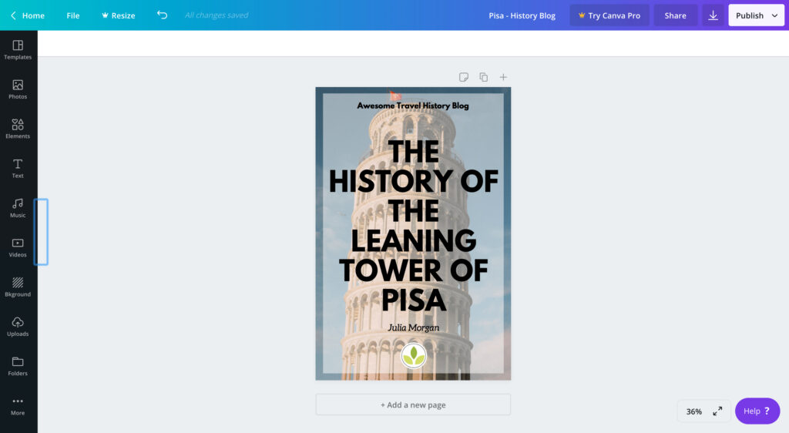The height and width of the screenshot is (433, 789).
Task: Open the Uploads panel
Action: [x=18, y=327]
